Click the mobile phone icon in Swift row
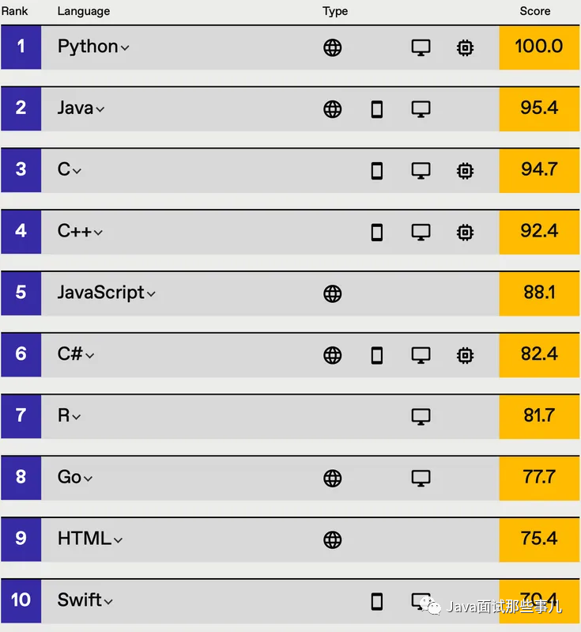The height and width of the screenshot is (632, 581). 377,601
